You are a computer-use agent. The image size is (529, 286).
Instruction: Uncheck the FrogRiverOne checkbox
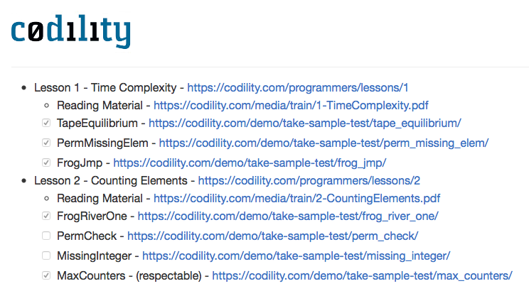tap(46, 216)
